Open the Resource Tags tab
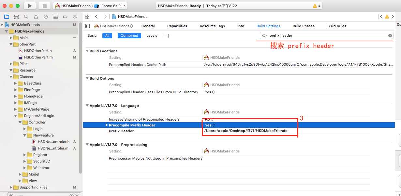401x196 pixels. [x=212, y=26]
